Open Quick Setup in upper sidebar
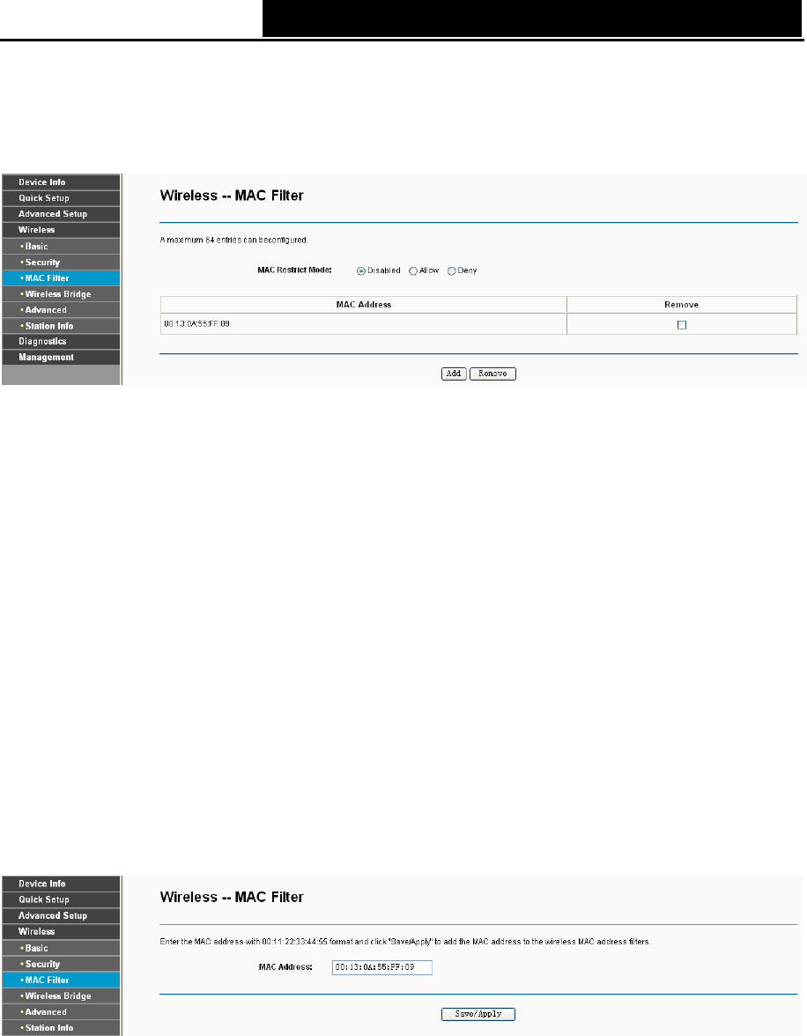The image size is (807, 1036). click(x=61, y=198)
